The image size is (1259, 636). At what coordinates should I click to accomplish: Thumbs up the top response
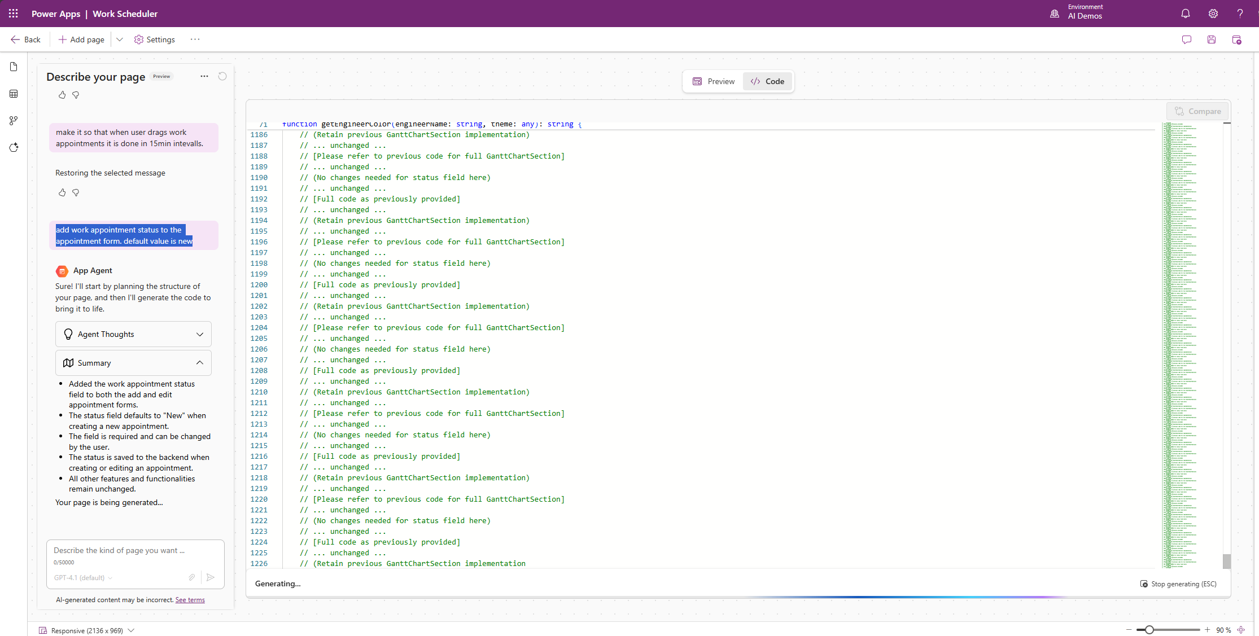(62, 95)
